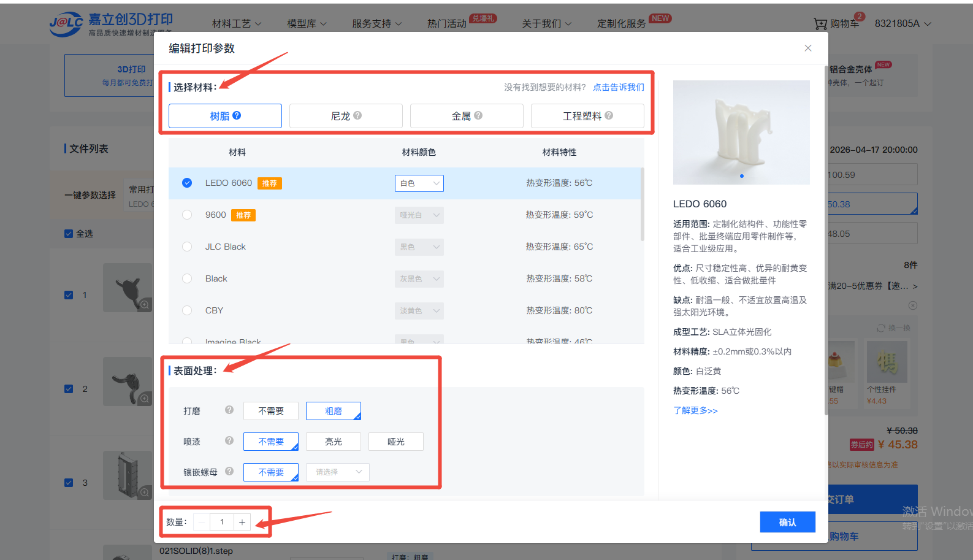
Task: Click the help icon beside 工程塑料
Action: click(x=609, y=115)
